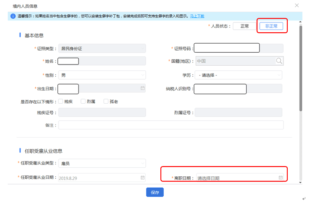Click calendar icon in employment date field
The image size is (311, 202).
click(142, 178)
